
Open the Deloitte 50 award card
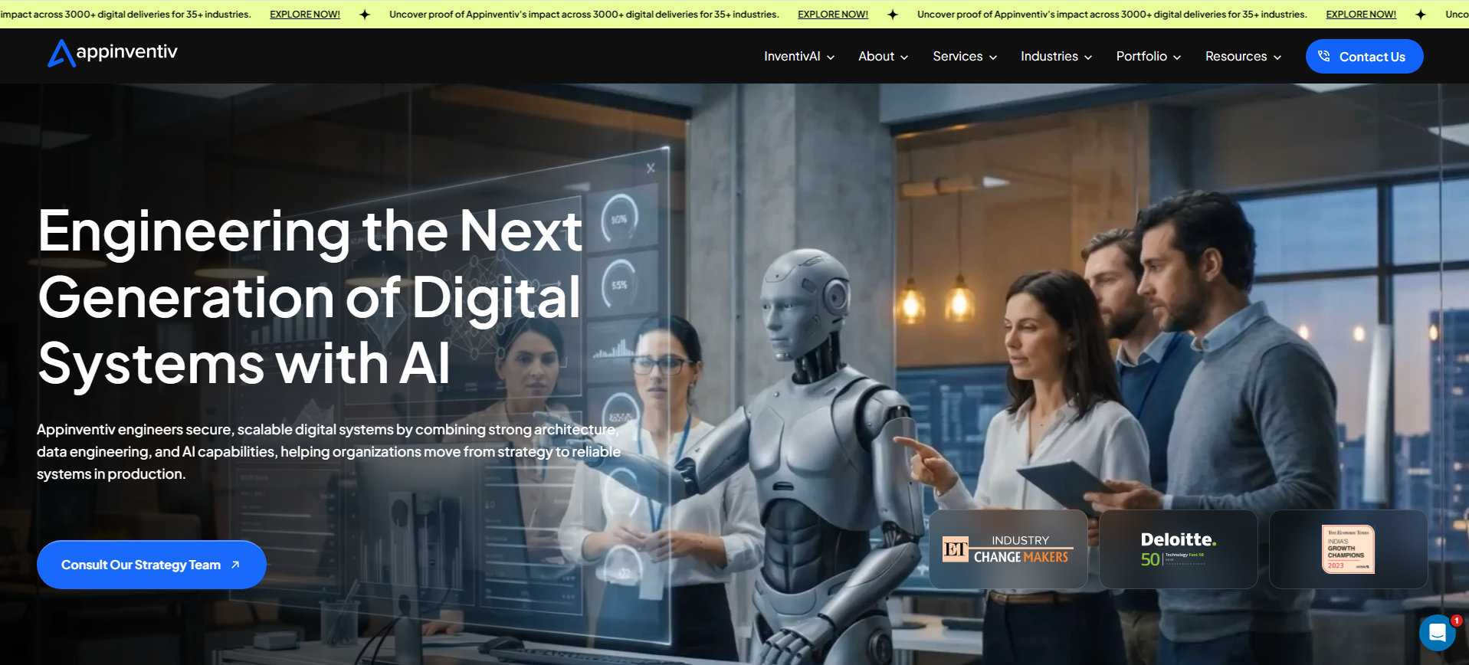(1179, 549)
